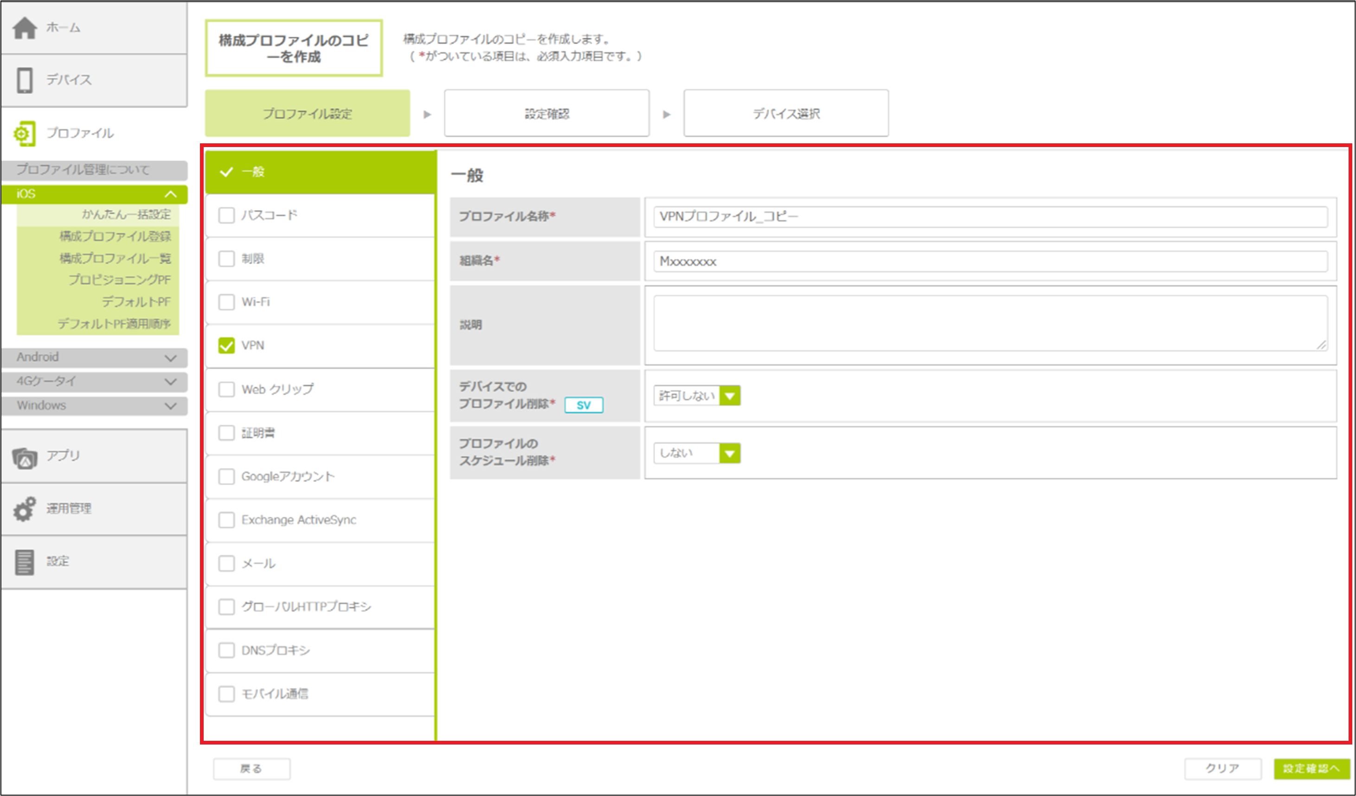Open the Devices phone icon
Image resolution: width=1356 pixels, height=796 pixels.
[25, 80]
